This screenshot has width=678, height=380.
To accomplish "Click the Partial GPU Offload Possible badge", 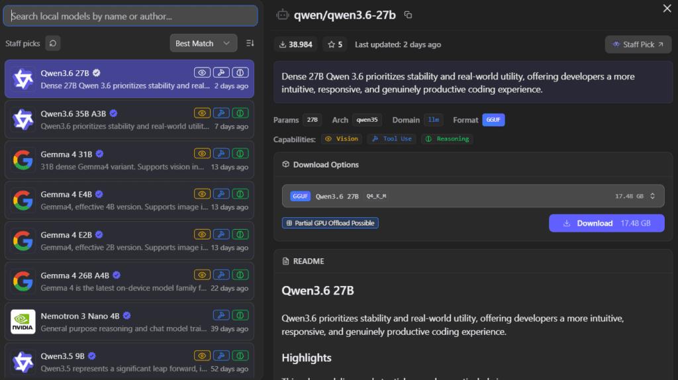I will tap(330, 223).
